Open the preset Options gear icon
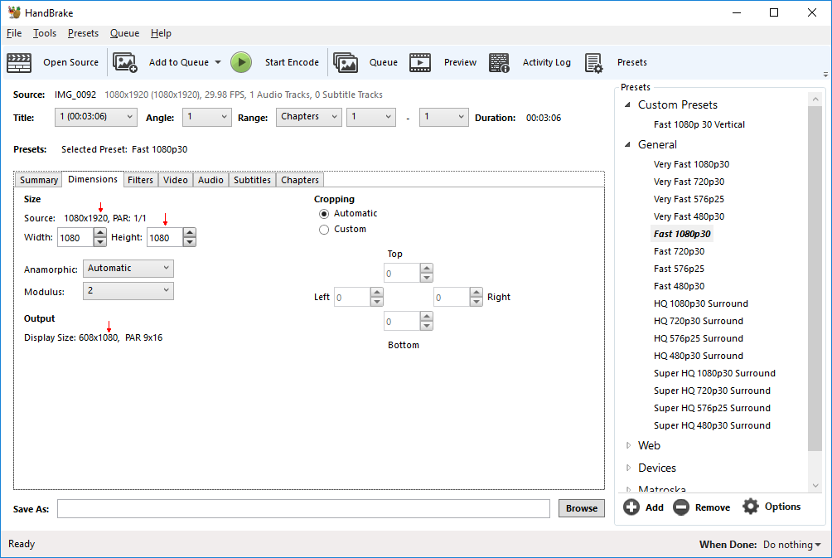The image size is (832, 558). pos(749,507)
